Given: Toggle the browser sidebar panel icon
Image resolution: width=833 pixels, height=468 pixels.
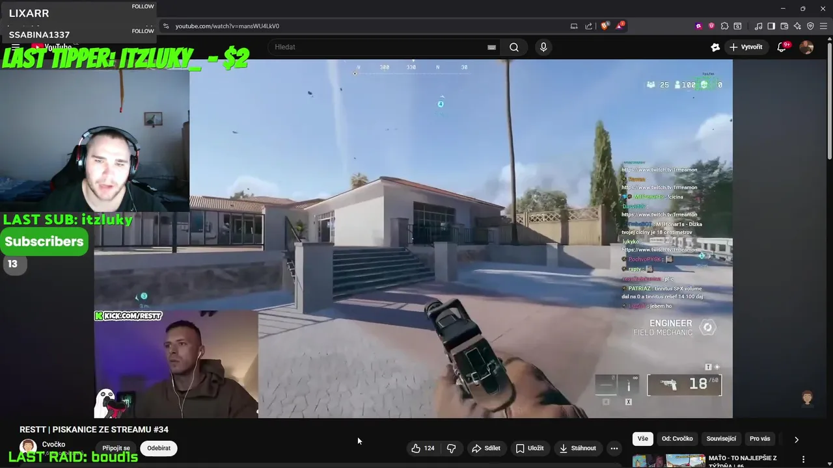Looking at the screenshot, I should (771, 26).
